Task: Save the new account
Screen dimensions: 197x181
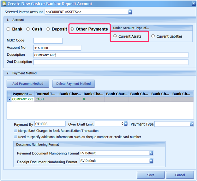Action: click(x=151, y=175)
